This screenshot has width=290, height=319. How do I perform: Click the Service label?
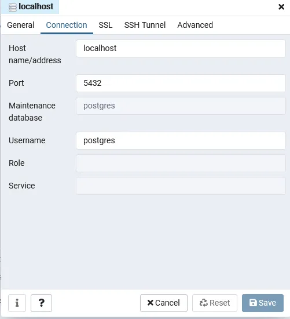click(x=22, y=186)
